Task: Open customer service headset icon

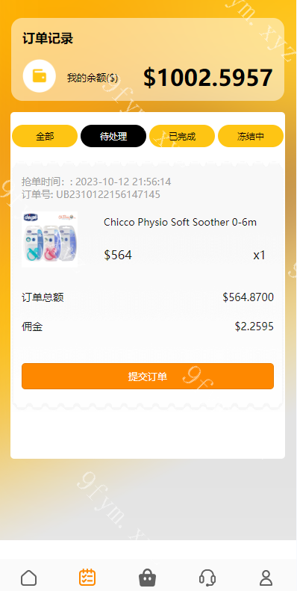Action: coord(207,578)
